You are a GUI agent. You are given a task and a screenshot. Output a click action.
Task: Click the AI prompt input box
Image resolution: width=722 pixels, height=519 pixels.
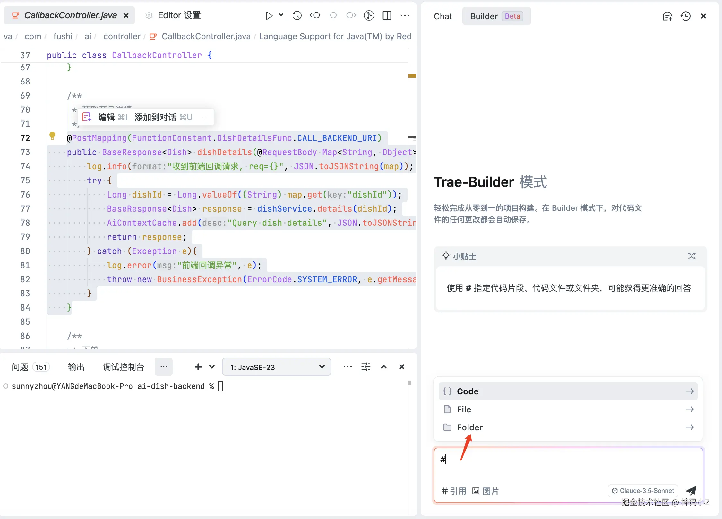(568, 466)
